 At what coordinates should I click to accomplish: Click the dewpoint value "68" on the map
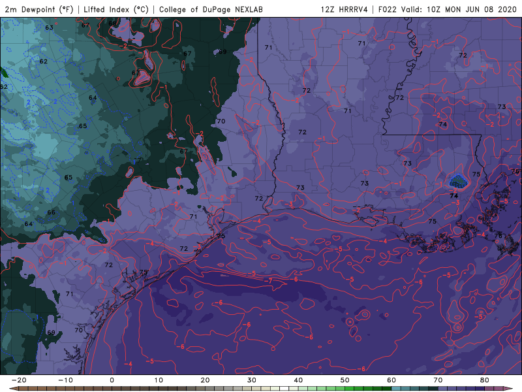112,24
